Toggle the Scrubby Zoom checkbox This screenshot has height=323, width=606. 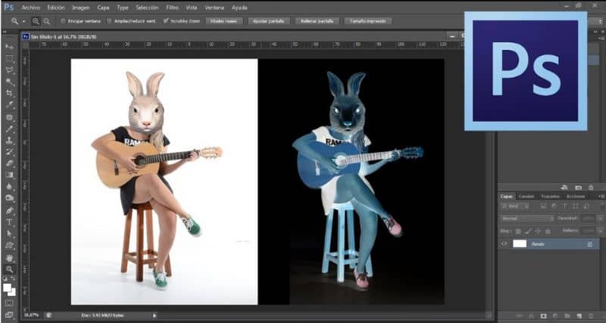[165, 21]
